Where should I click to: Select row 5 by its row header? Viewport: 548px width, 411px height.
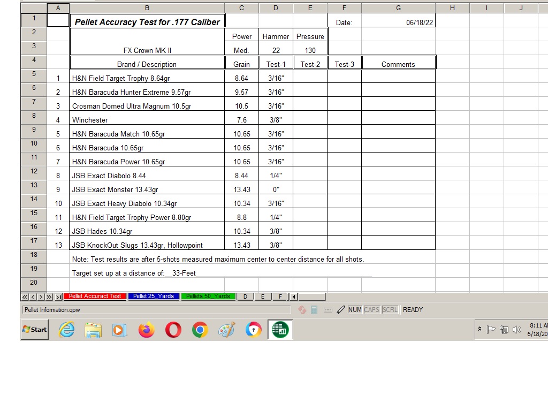point(34,76)
